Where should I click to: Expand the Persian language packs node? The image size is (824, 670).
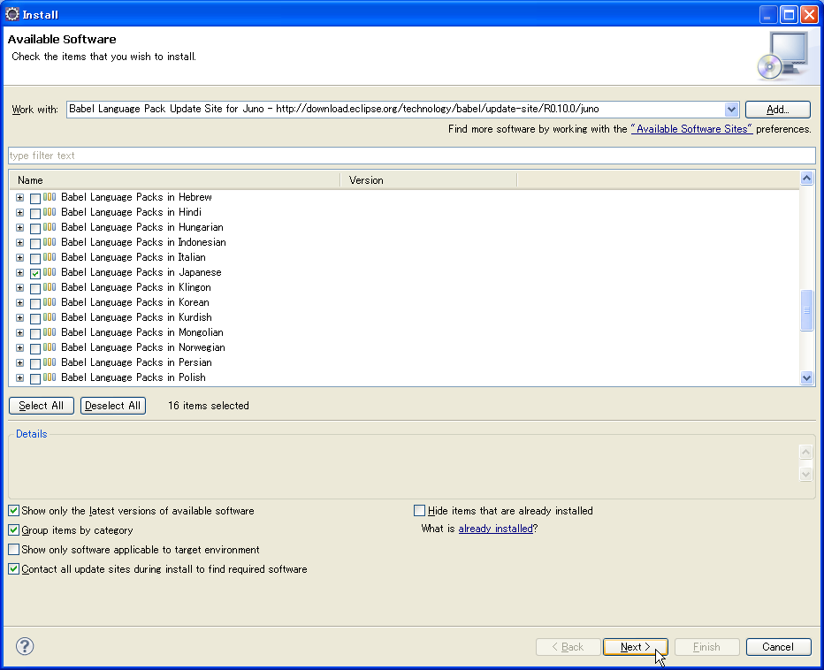[20, 363]
